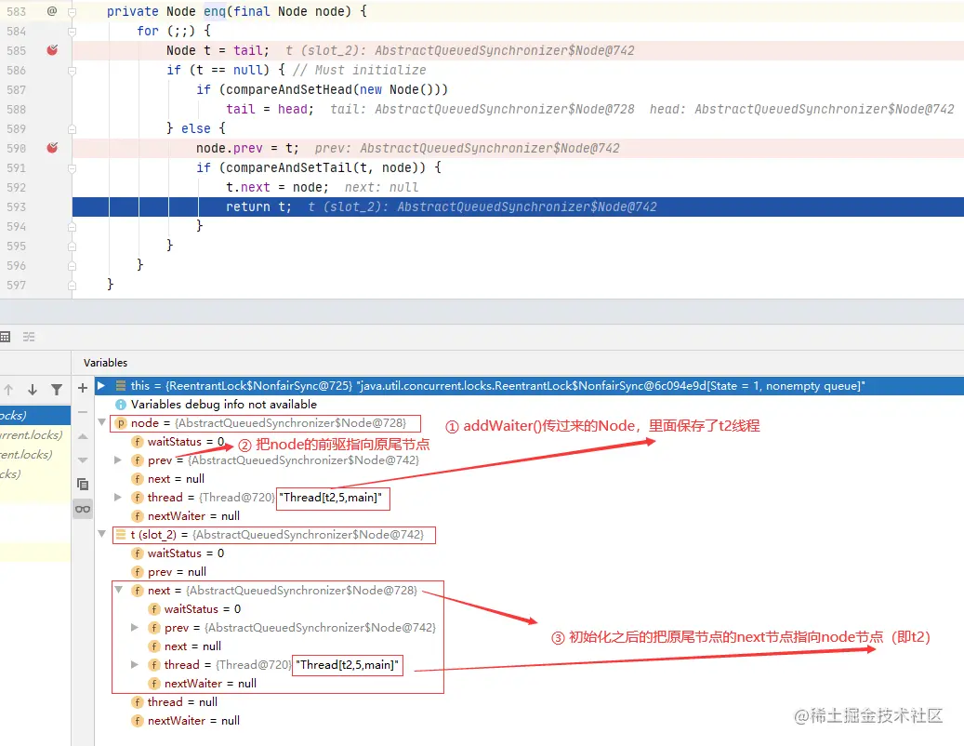Select node's 'waitStatus = 0' field
Viewport: 964px width, 746px height.
click(x=178, y=442)
